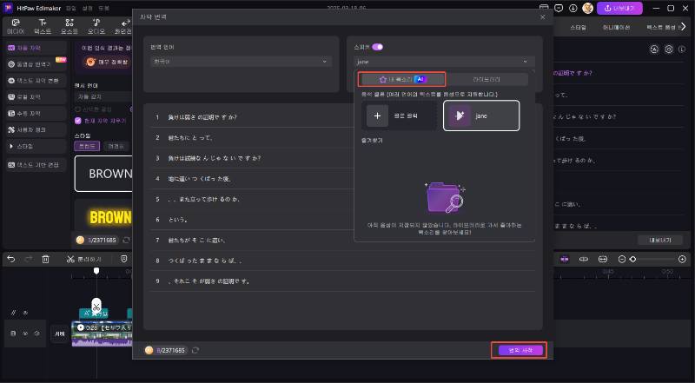The width and height of the screenshot is (695, 383).
Task: Open the jane speaker voice dropdown
Action: 444,62
